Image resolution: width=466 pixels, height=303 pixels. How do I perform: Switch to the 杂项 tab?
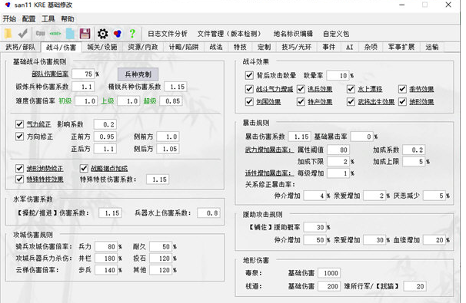click(x=371, y=47)
